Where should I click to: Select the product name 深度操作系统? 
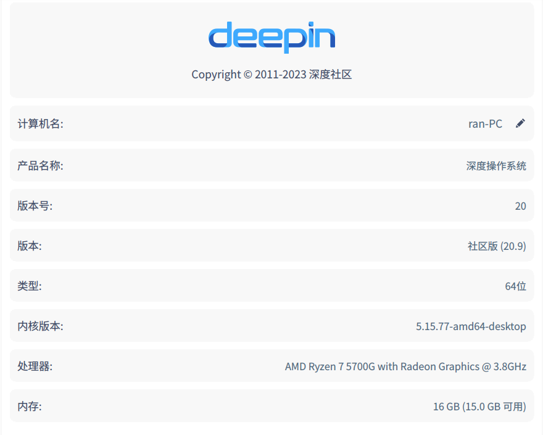click(496, 166)
